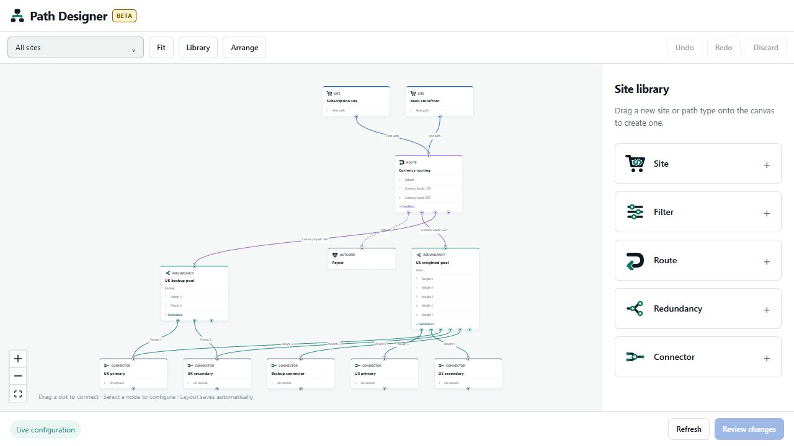Click the Path Designer logo icon
This screenshot has height=446, width=794.
17,16
